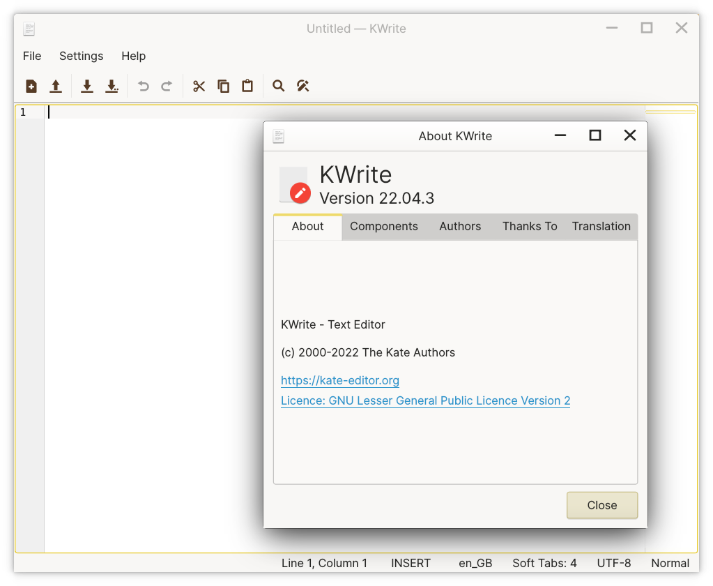
Task: Open Soft Tabs: 4 indentation selector
Action: coord(544,563)
